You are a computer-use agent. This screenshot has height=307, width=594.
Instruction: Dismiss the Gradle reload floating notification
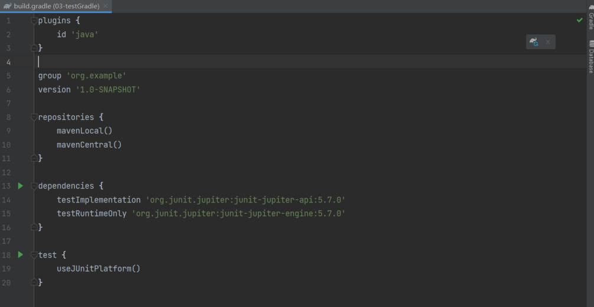pyautogui.click(x=548, y=42)
